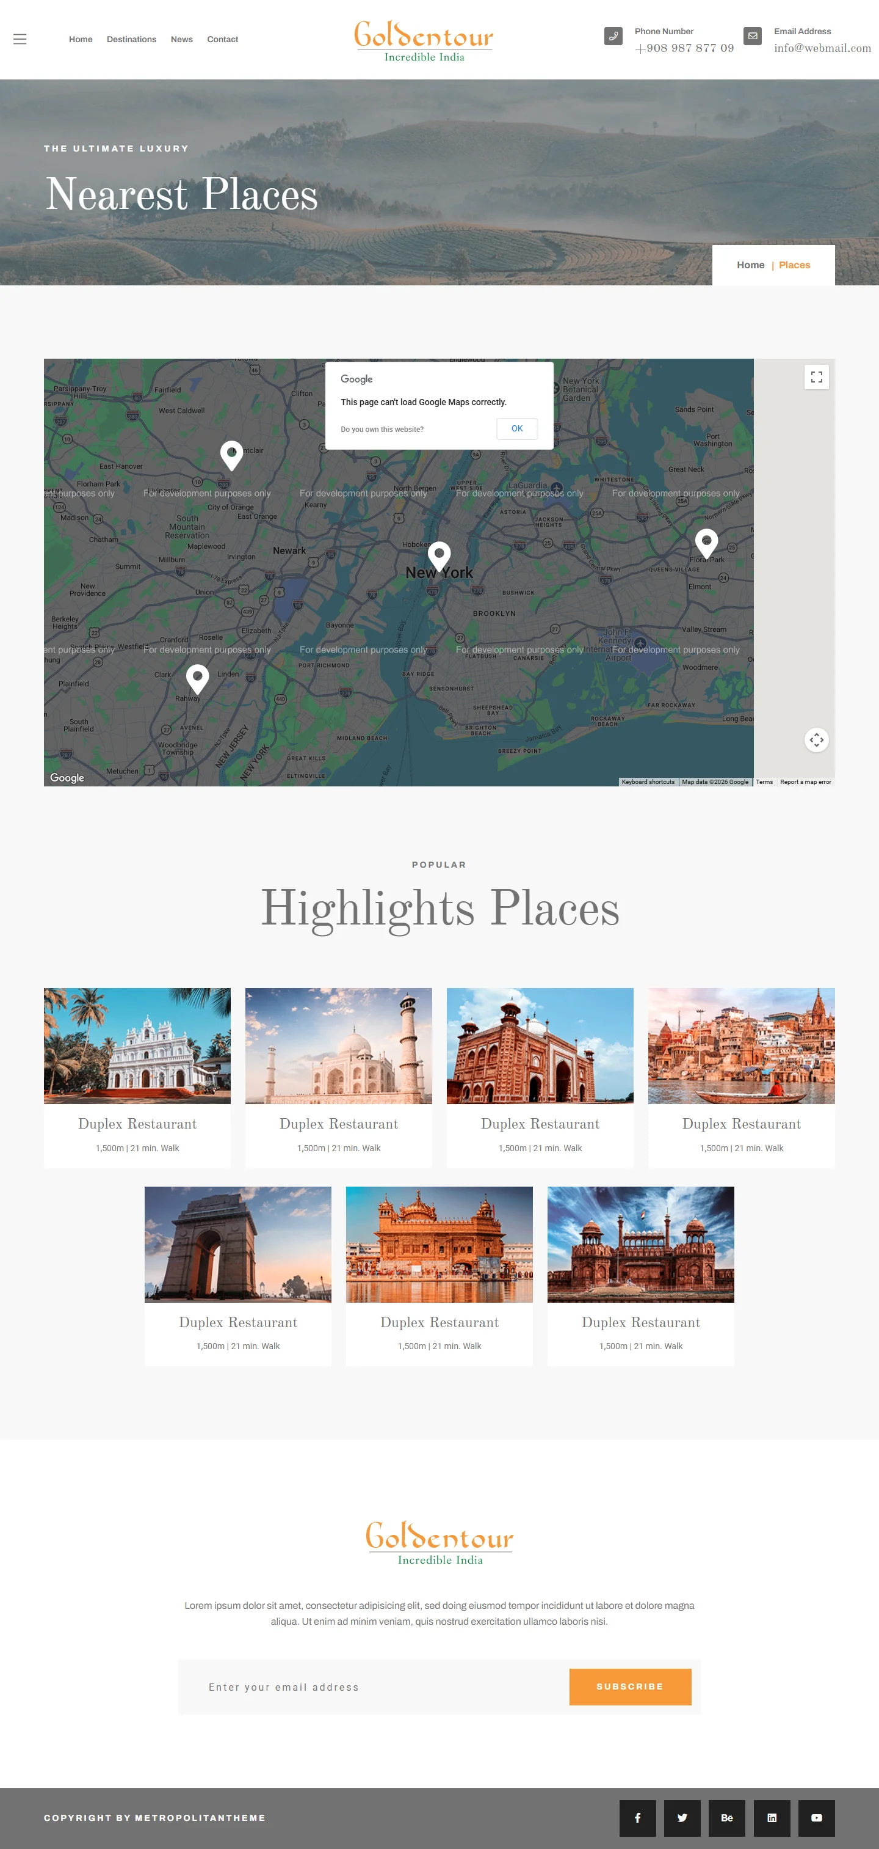Click the Goldentour logo in footer
This screenshot has width=879, height=1849.
[440, 1543]
